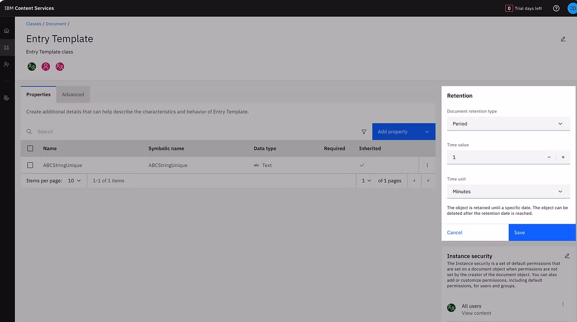
Task: Click the Time value input field
Action: tap(494, 157)
